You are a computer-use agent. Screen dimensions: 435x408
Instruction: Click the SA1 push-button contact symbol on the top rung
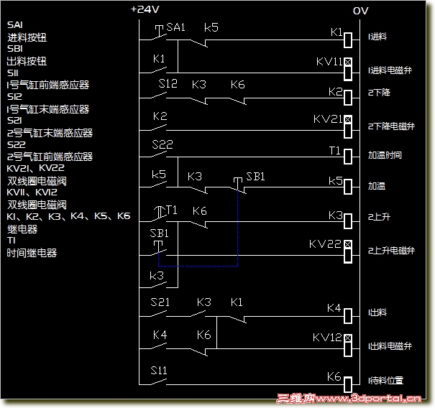click(159, 33)
